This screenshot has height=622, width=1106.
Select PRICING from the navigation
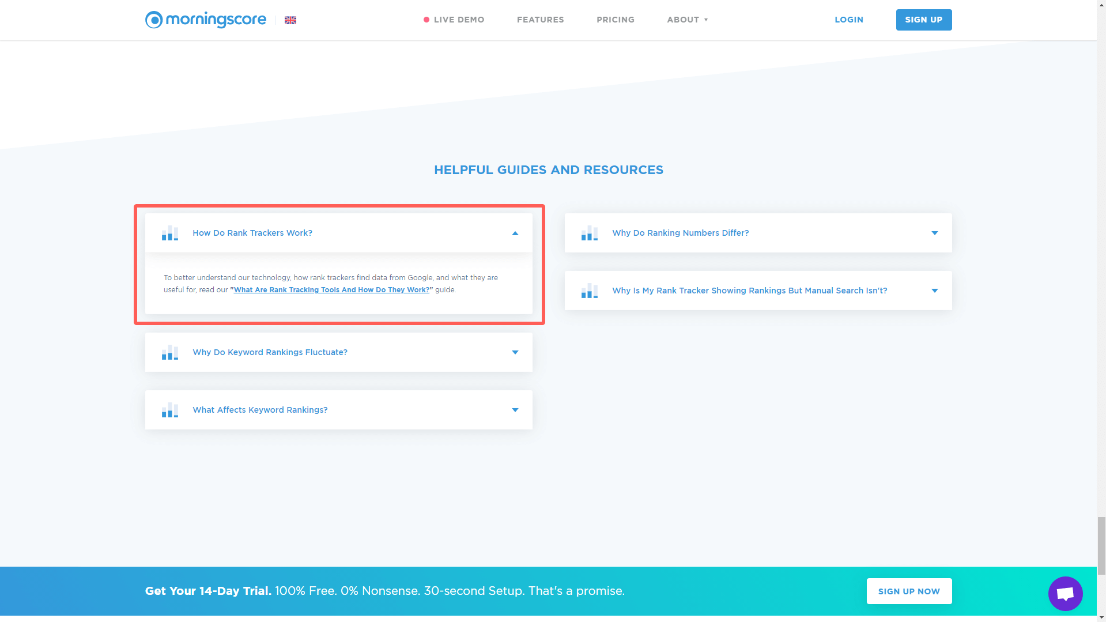pyautogui.click(x=615, y=20)
